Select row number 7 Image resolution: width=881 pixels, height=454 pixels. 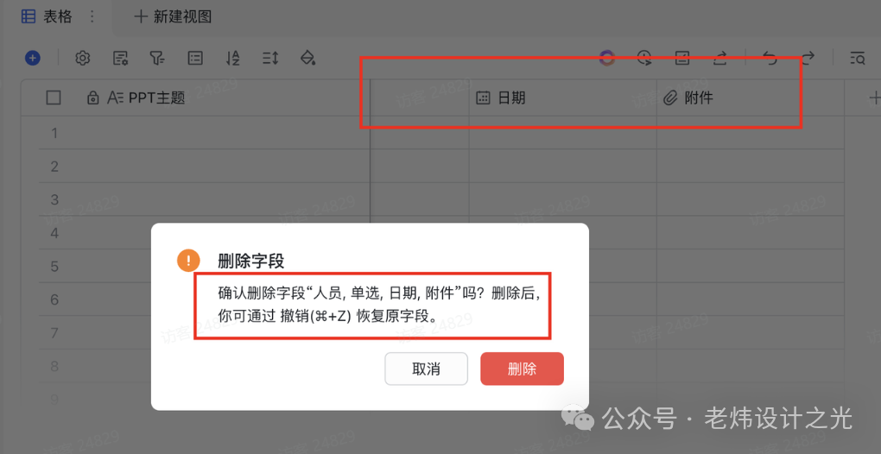[54, 333]
